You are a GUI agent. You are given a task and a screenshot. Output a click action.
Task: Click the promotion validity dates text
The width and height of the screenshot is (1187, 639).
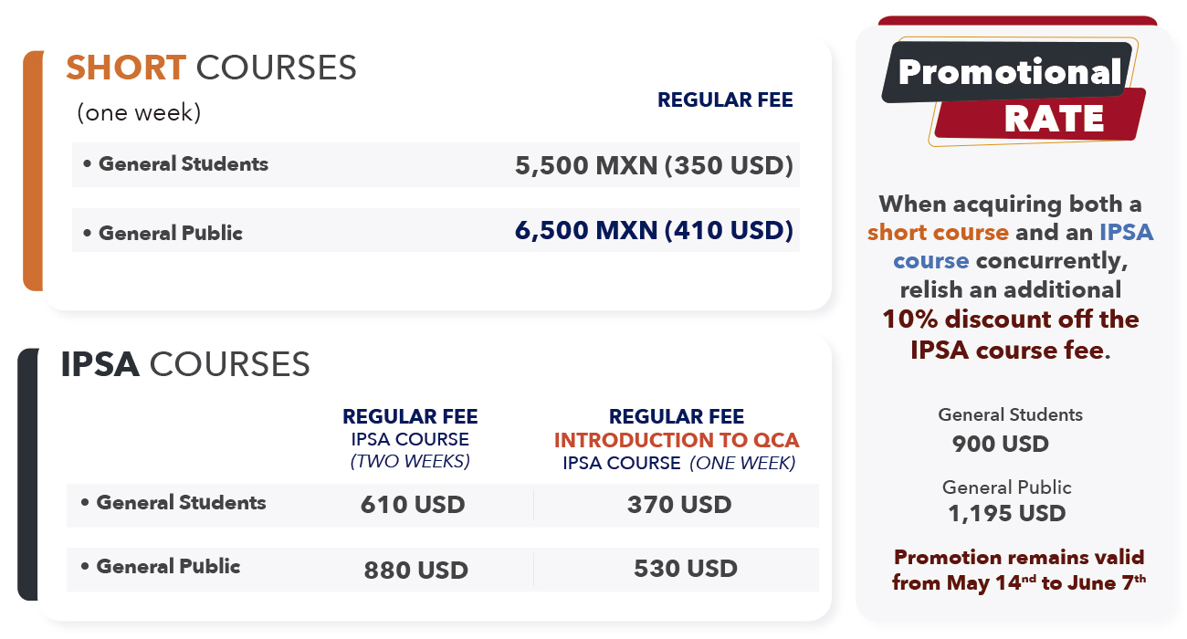(x=1018, y=570)
